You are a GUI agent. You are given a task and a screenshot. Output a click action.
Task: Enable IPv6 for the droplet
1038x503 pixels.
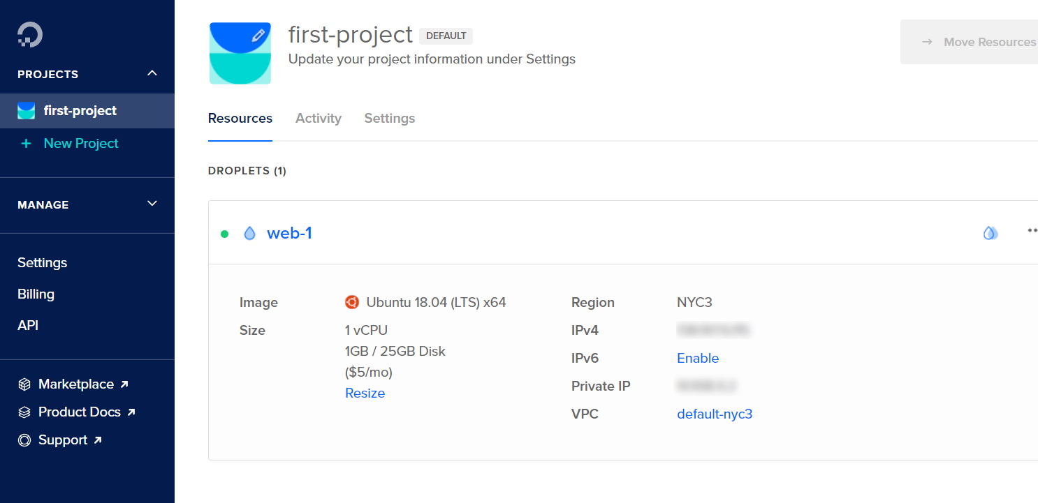coord(698,358)
